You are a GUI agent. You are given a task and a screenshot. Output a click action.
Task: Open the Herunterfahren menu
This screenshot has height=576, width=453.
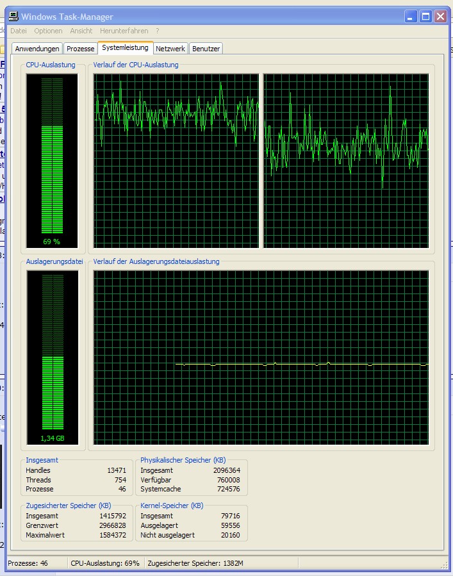coord(124,31)
